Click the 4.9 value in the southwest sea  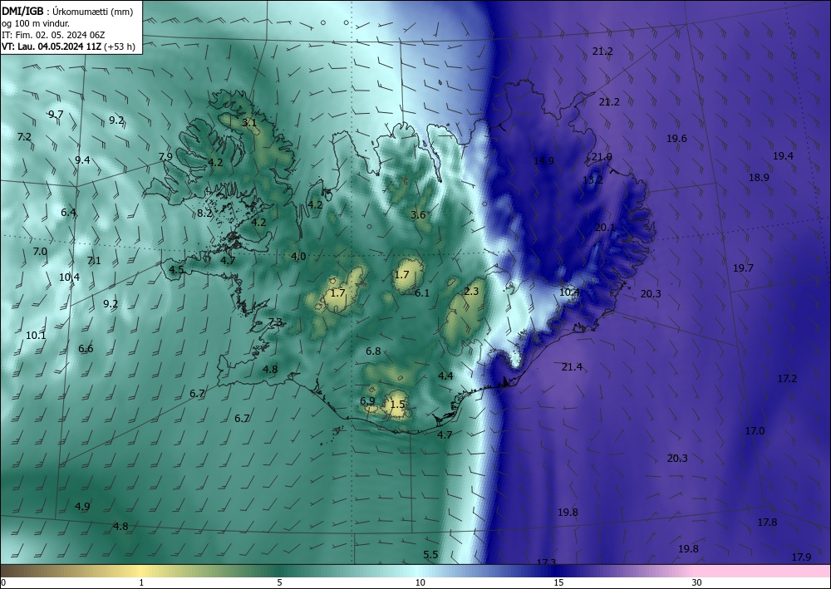click(x=82, y=507)
